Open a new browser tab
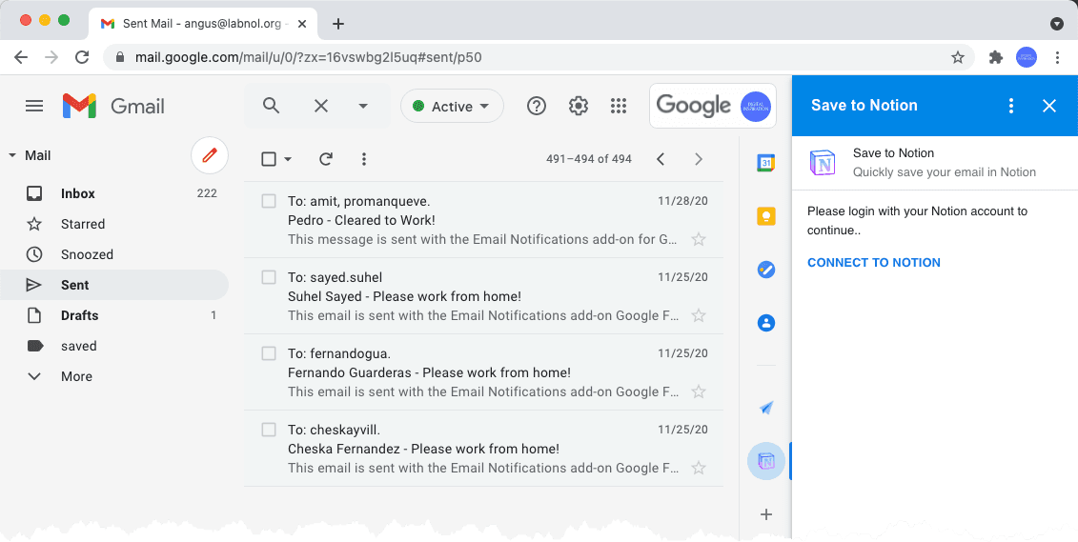Image resolution: width=1078 pixels, height=542 pixels. 337,24
